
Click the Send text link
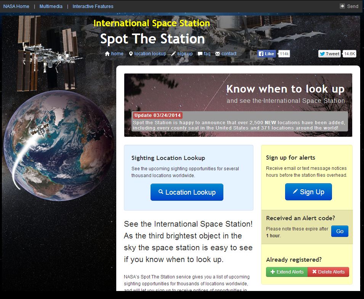pos(353,6)
